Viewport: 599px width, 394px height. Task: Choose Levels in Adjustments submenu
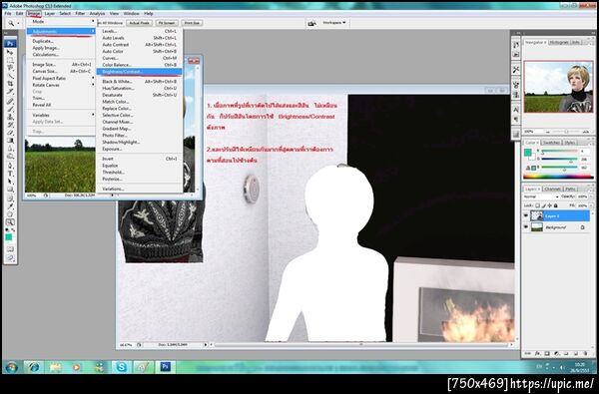(x=139, y=31)
